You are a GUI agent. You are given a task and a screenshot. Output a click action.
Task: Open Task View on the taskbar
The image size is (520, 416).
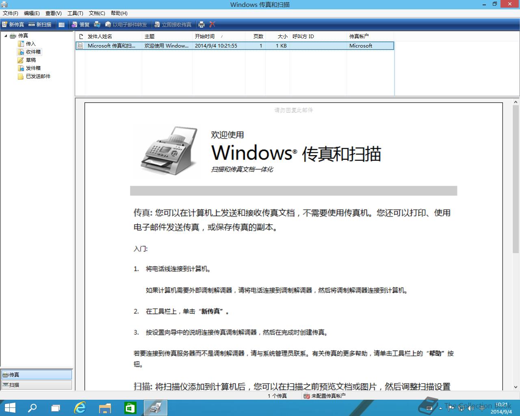click(x=56, y=408)
